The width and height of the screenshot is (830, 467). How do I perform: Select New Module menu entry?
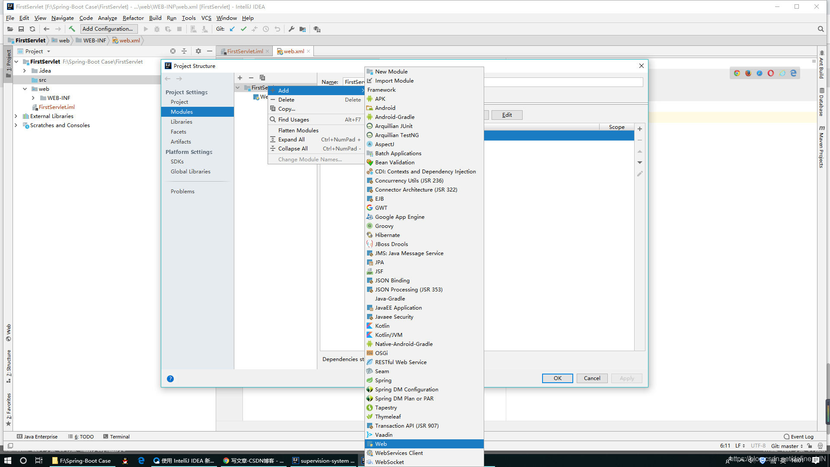(x=424, y=72)
